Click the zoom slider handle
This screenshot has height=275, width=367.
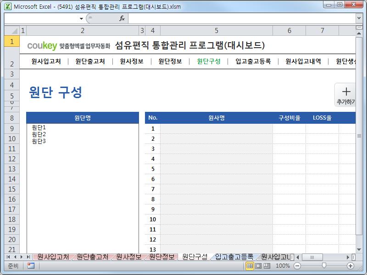(x=324, y=265)
